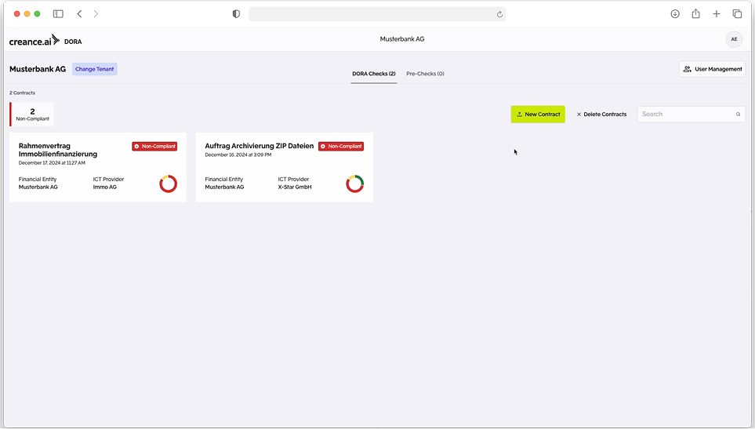Viewport: 755px width, 429px height.
Task: Upload a New Contract
Action: 538,114
